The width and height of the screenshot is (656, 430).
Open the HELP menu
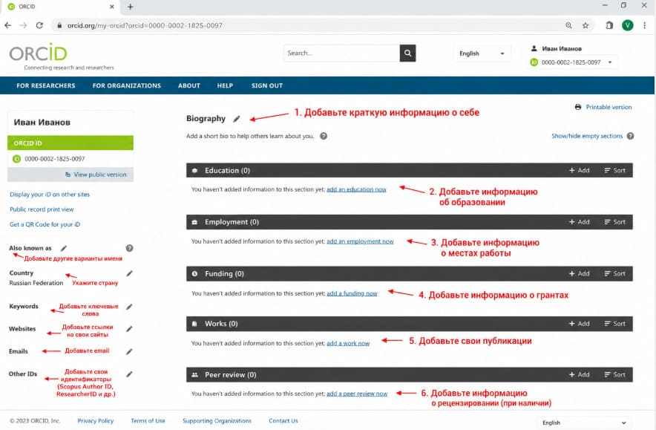pos(225,86)
